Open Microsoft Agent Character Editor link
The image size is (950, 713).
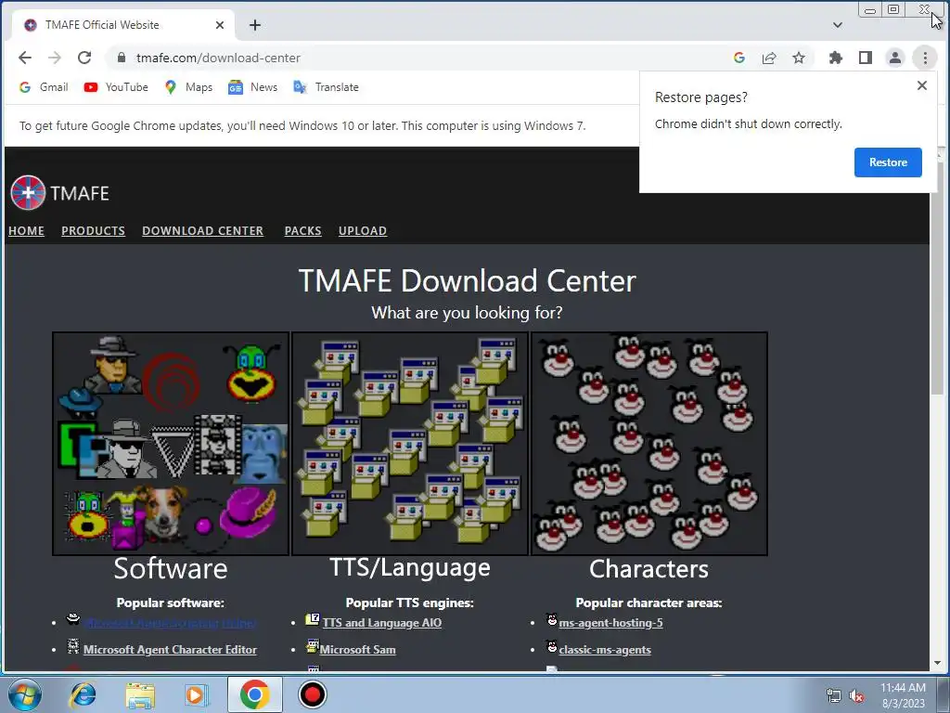coord(171,649)
